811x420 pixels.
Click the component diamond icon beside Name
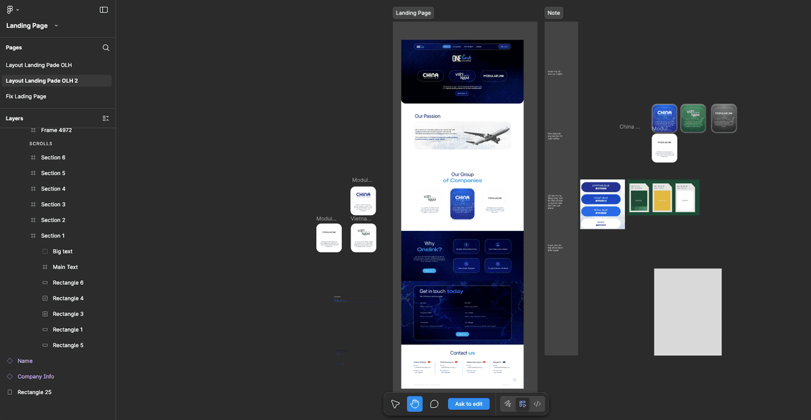[x=9, y=361]
